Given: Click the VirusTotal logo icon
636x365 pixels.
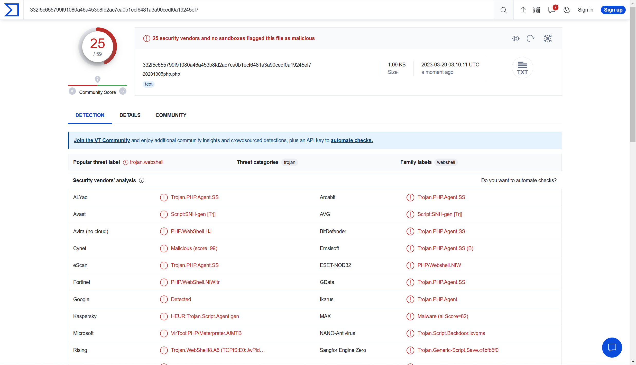Looking at the screenshot, I should point(12,10).
